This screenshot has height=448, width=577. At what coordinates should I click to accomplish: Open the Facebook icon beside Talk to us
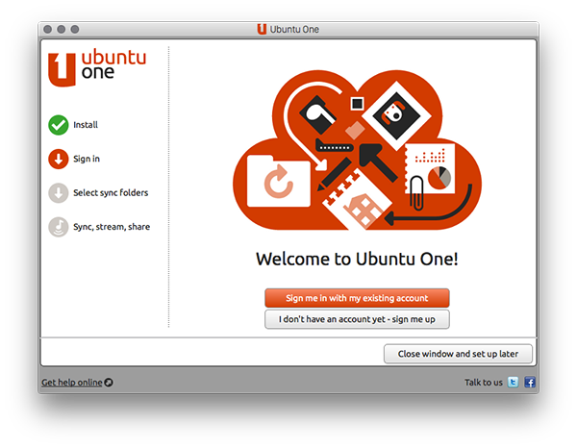530,383
